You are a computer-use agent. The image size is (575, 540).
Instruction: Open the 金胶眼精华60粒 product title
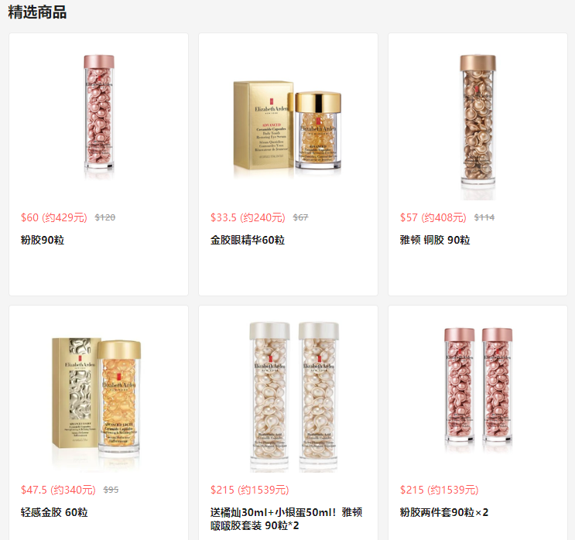tap(248, 240)
